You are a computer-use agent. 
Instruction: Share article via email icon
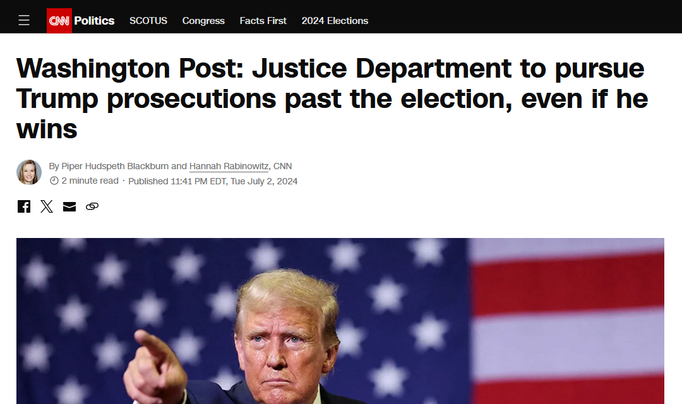[69, 206]
